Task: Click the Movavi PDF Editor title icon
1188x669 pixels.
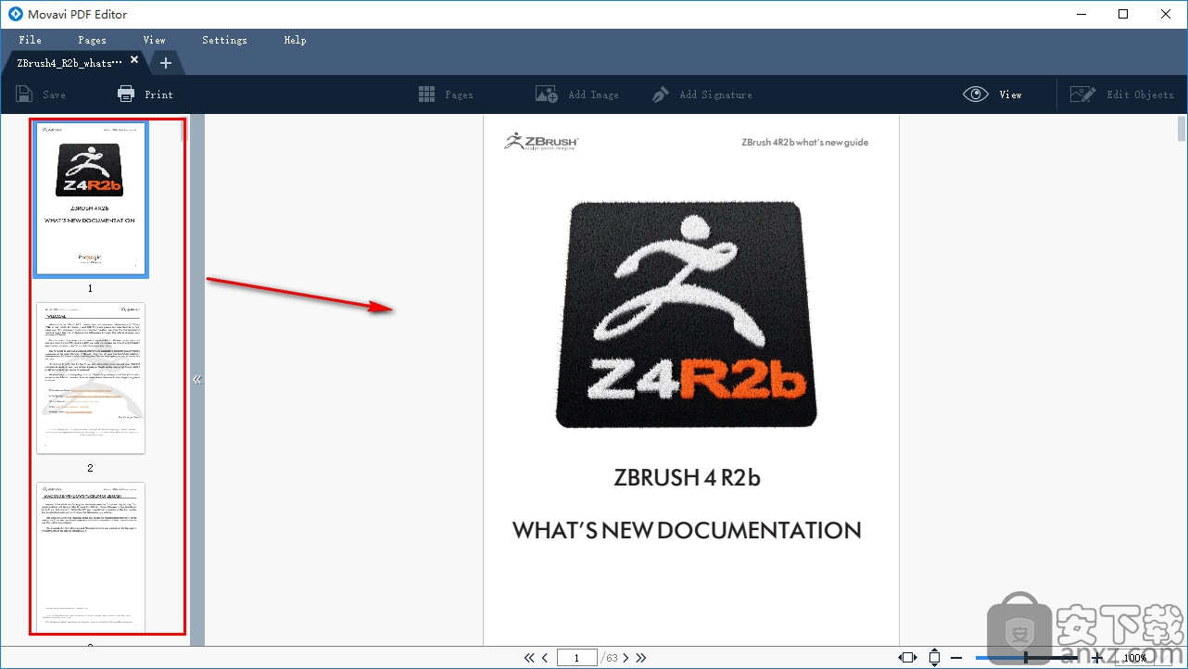Action: point(14,14)
